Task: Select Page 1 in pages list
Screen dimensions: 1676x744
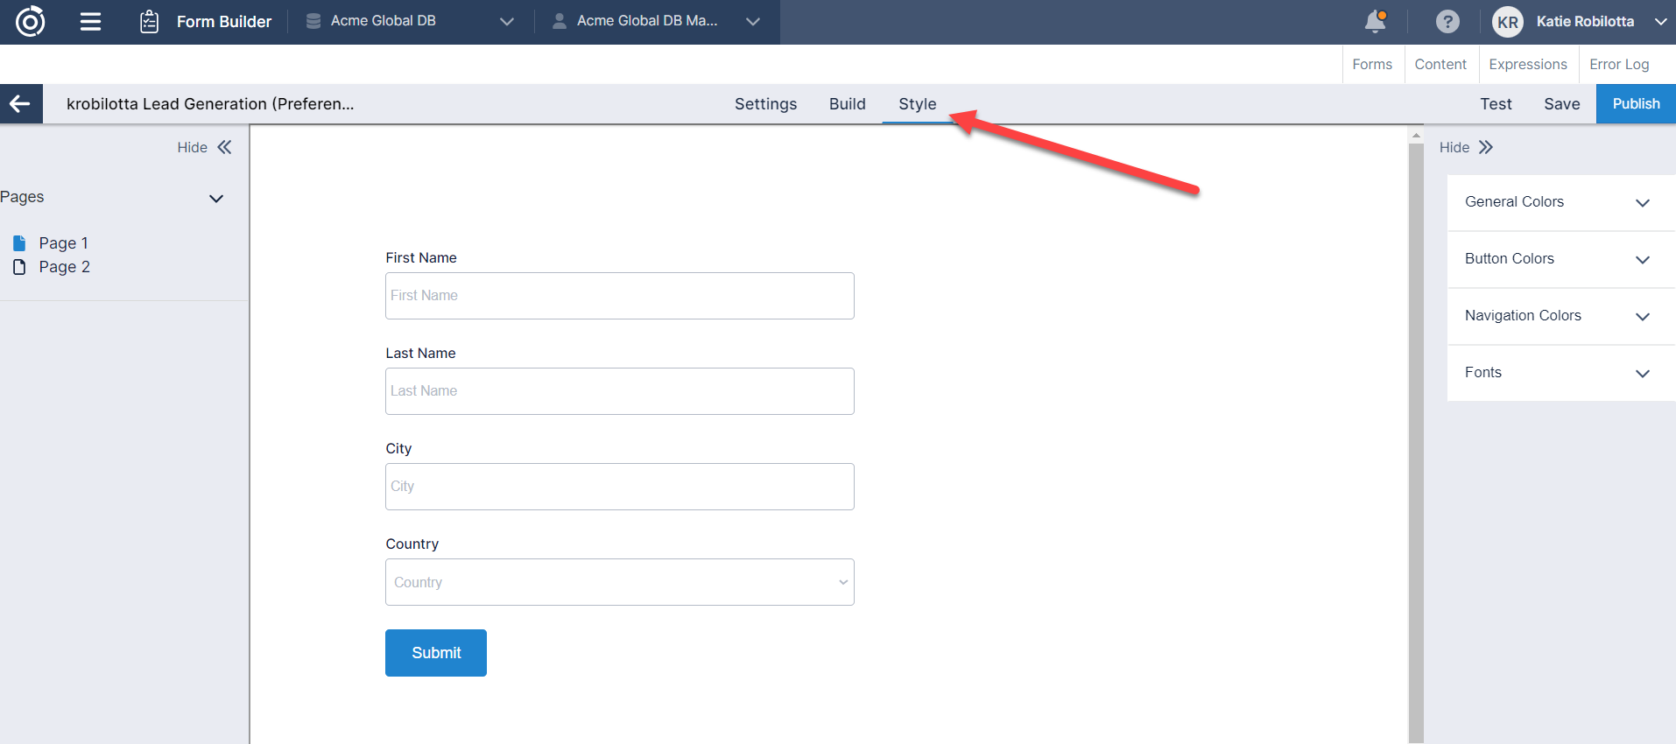Action: (63, 243)
